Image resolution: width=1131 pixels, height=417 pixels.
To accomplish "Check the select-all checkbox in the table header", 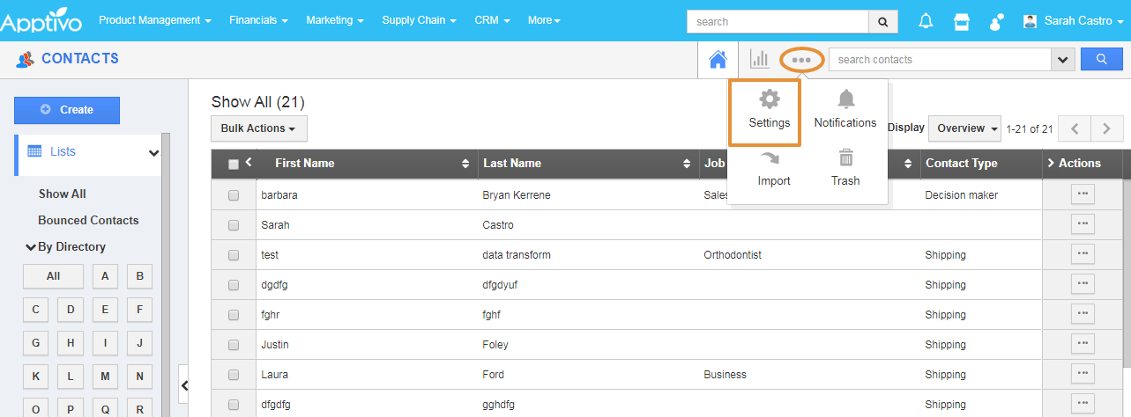I will [234, 164].
